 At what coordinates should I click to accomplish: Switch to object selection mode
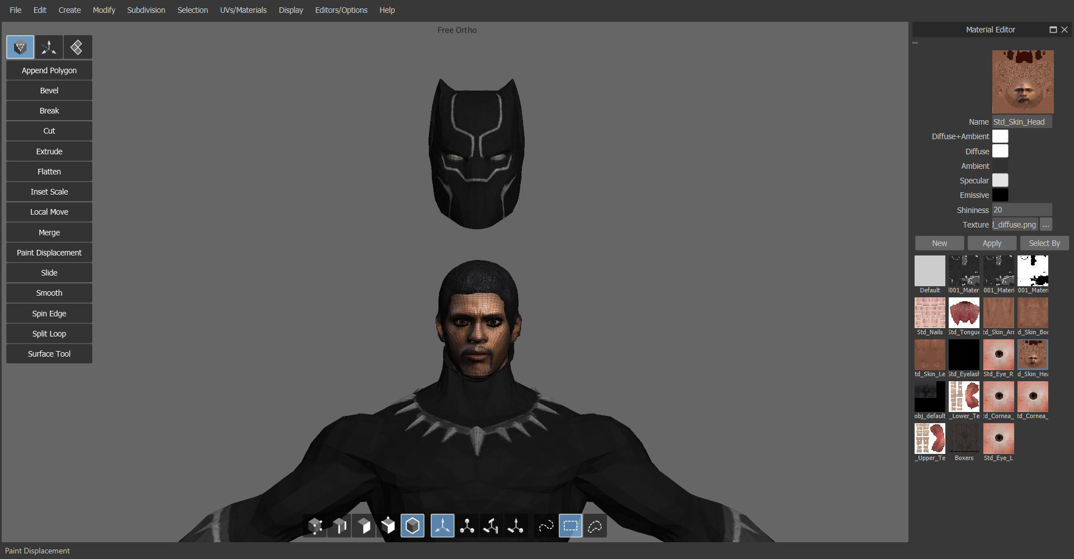(412, 526)
